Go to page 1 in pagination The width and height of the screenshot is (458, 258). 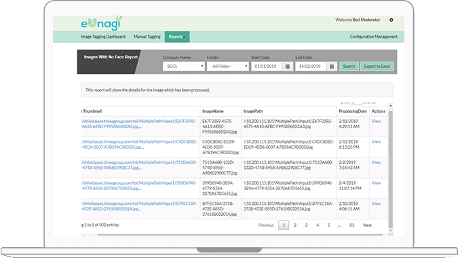pyautogui.click(x=284, y=225)
